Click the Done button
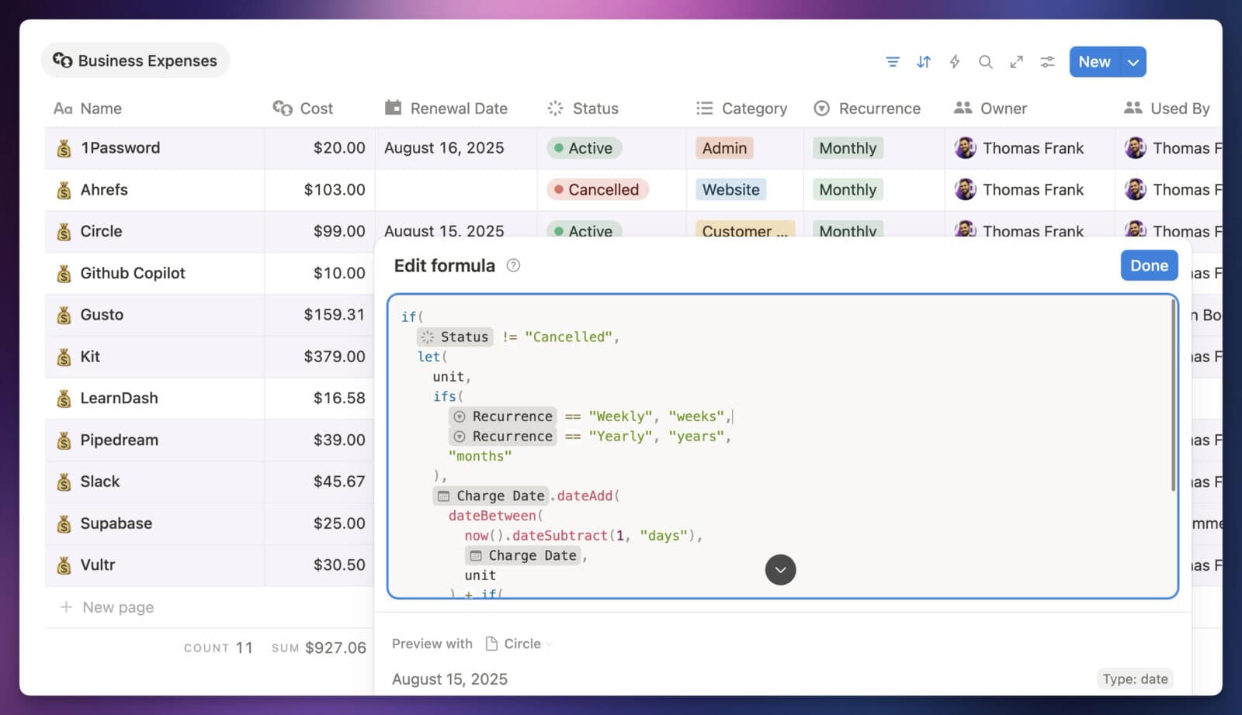Viewport: 1242px width, 715px height. pos(1149,265)
